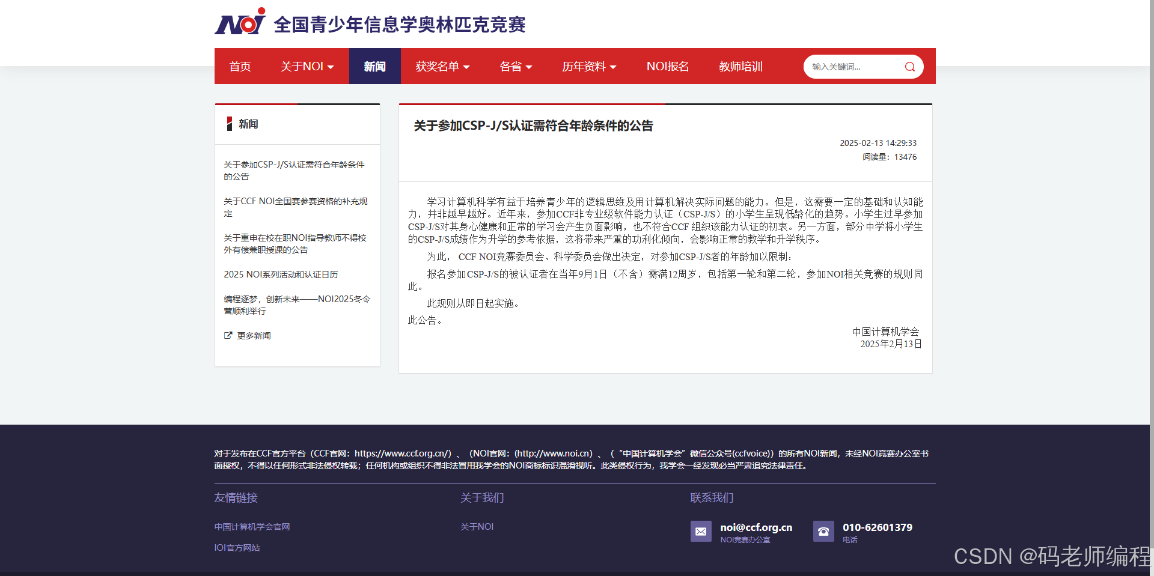Click the email envelope icon in the footer

pos(701,532)
